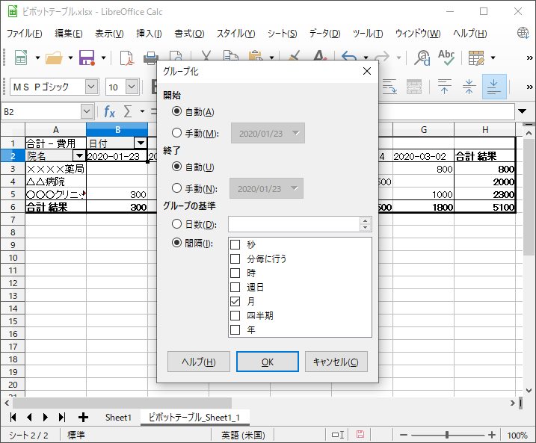The height and width of the screenshot is (443, 536).
Task: Click the New spreadsheet toolbar icon
Action: [21, 58]
